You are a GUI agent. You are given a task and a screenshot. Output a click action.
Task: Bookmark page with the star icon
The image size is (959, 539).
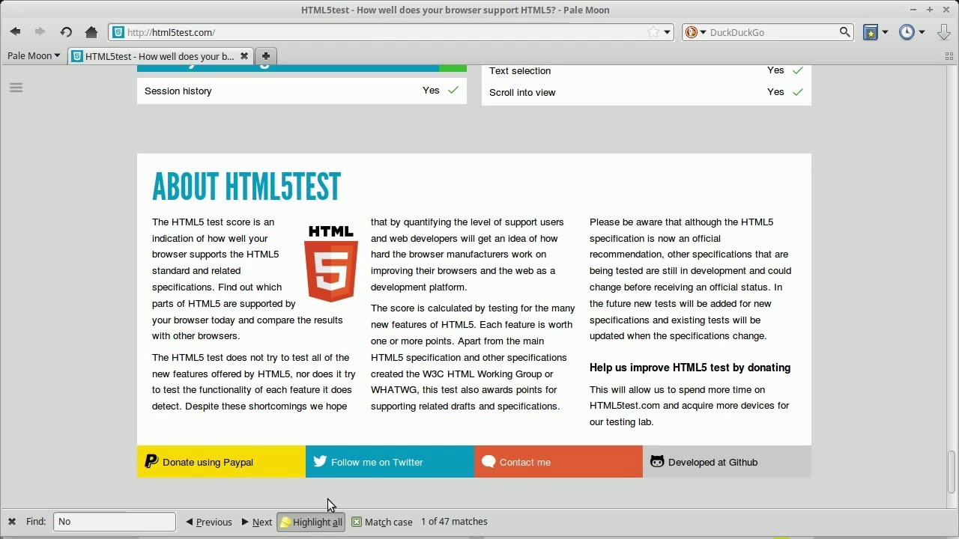tap(653, 32)
